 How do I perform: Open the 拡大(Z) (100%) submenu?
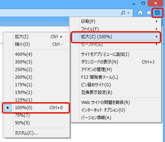(116, 37)
